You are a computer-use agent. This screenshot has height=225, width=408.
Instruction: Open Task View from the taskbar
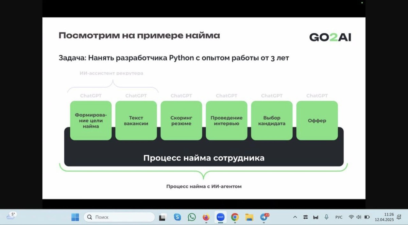click(x=163, y=217)
